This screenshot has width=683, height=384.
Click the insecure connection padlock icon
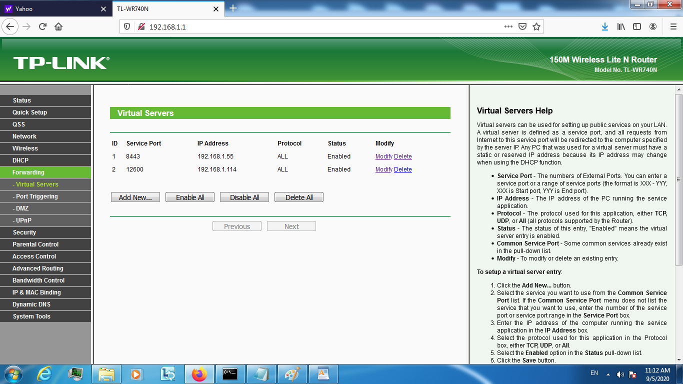pos(141,26)
